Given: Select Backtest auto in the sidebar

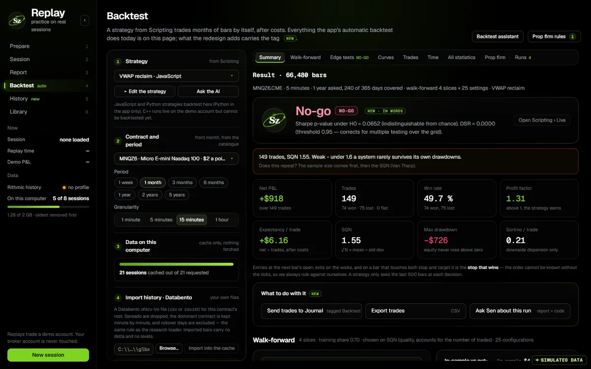Looking at the screenshot, I should [48, 86].
